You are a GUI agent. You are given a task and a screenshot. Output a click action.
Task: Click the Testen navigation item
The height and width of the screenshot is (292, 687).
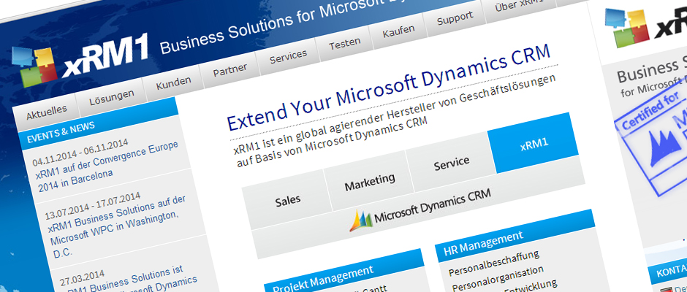[x=344, y=44]
